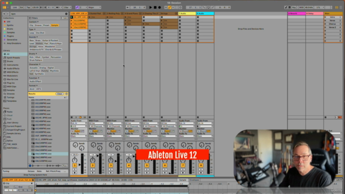Open the Splice folder under Places
Viewport: 345px width, 194px height.
pos(10,141)
